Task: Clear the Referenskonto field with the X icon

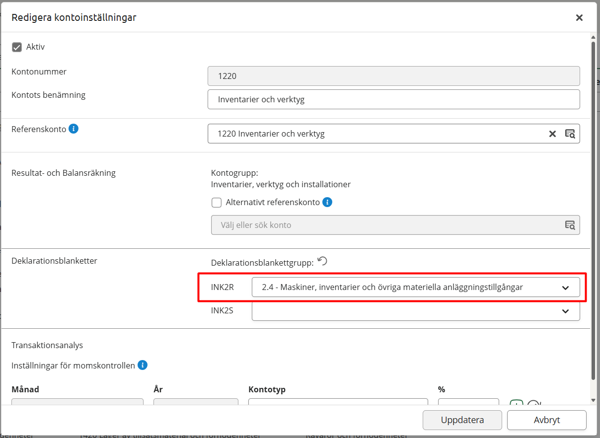Action: pos(552,134)
